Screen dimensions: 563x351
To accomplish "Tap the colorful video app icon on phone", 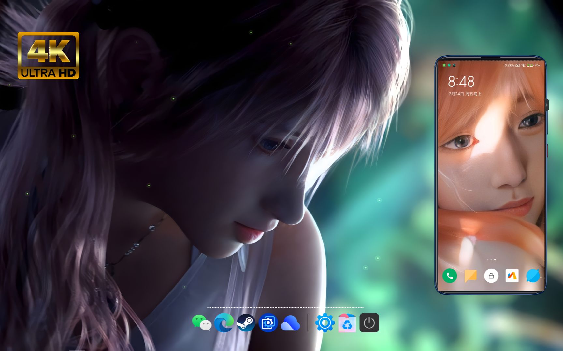I will [x=512, y=276].
